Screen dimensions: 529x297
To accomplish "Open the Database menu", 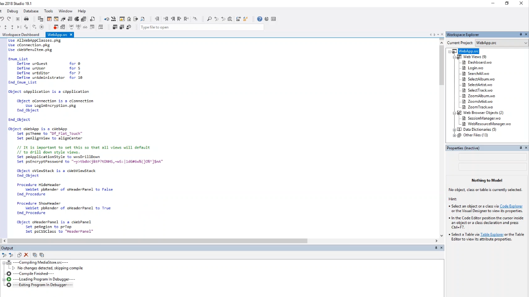I will coord(31,11).
